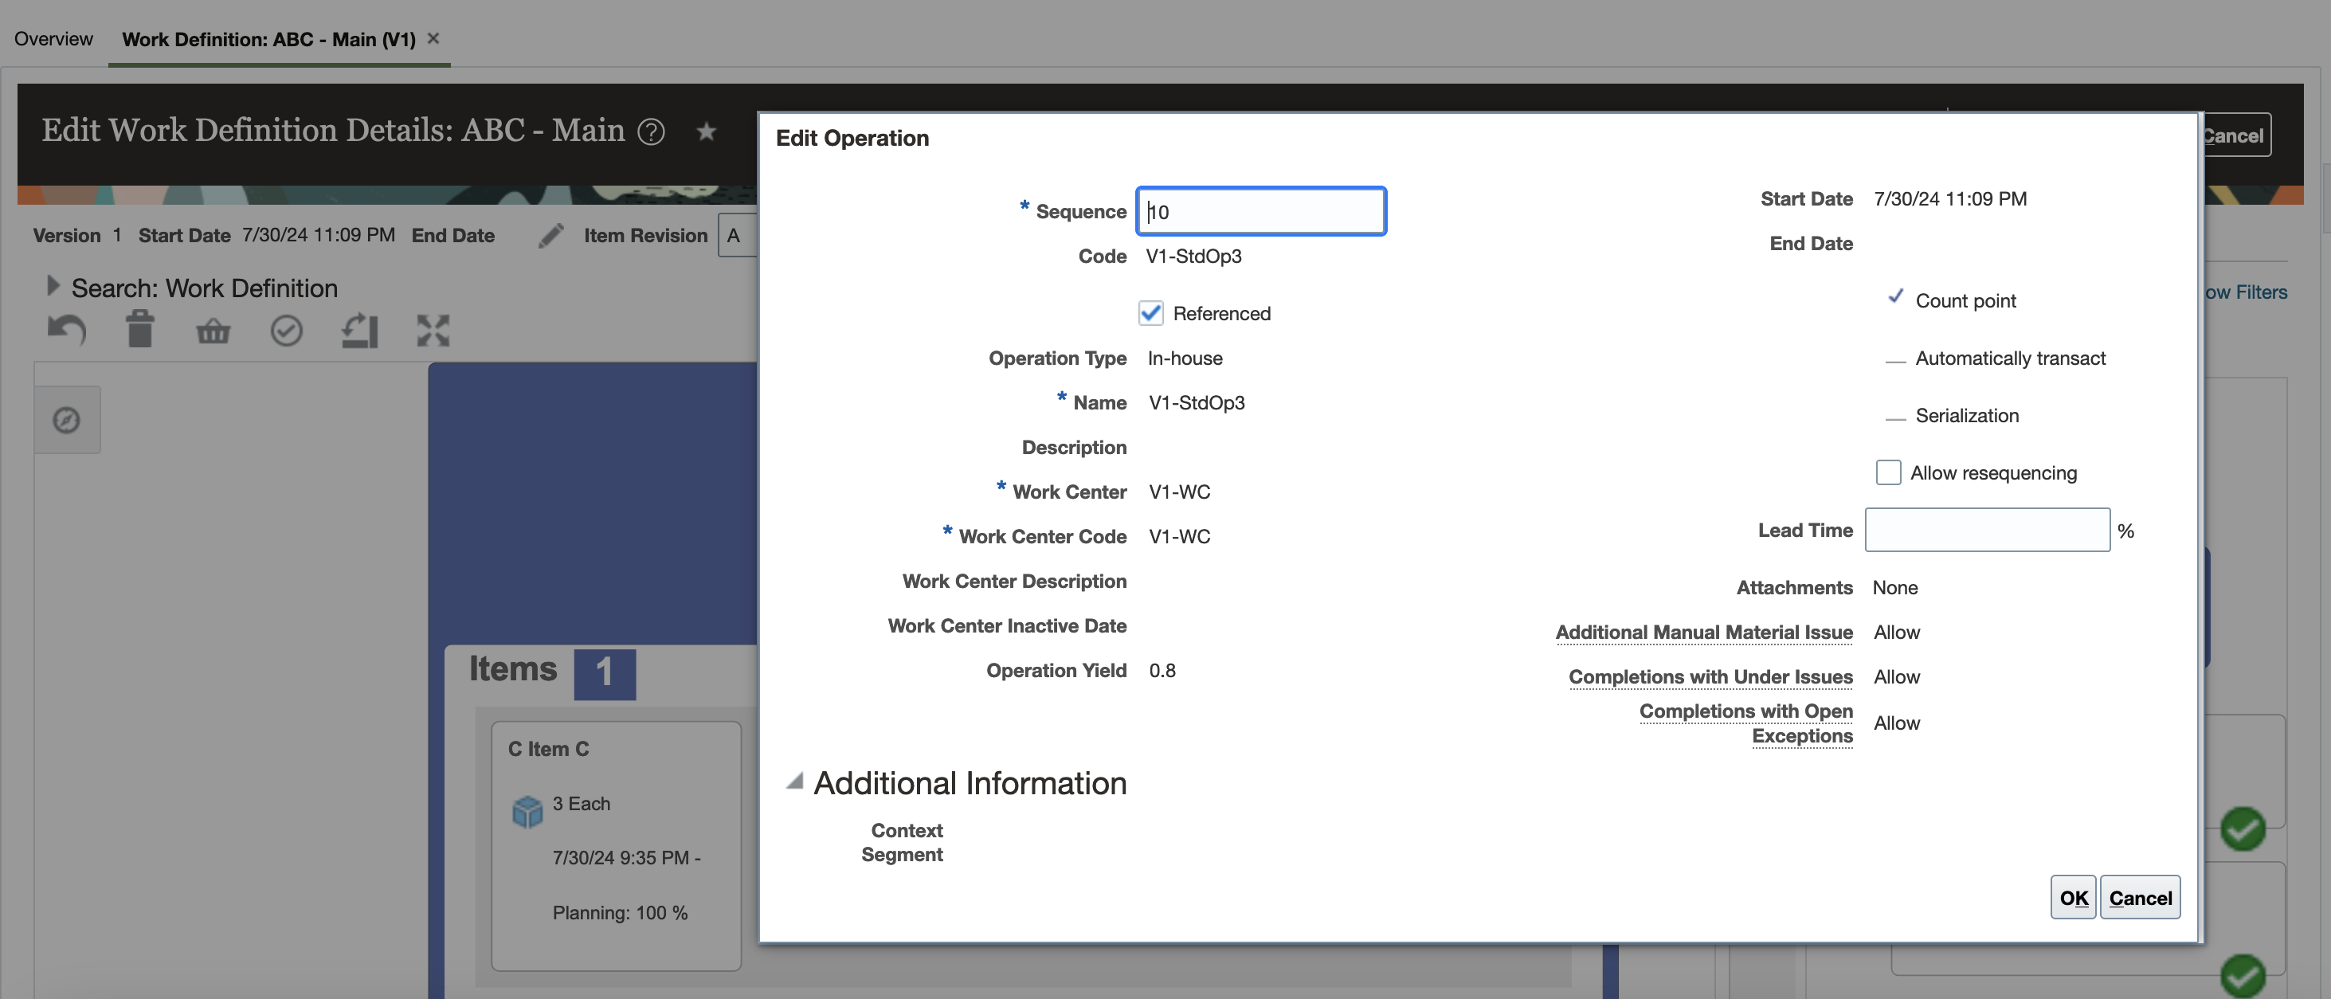The height and width of the screenshot is (999, 2331).
Task: Select the Work Definition: ABC - Main tab
Action: point(268,39)
